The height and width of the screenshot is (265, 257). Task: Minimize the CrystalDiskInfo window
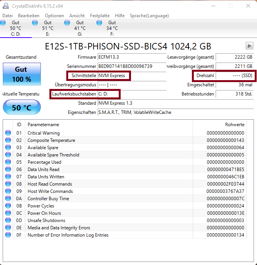pyautogui.click(x=213, y=6)
